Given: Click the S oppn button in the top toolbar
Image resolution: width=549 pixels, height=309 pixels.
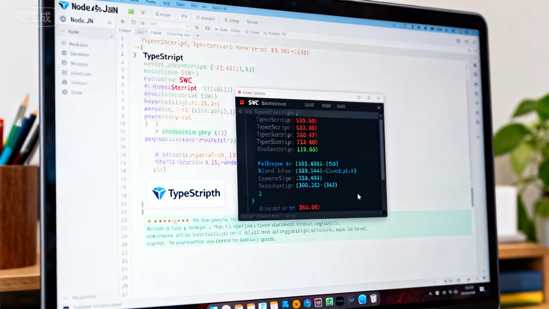Looking at the screenshot, I should pos(163,14).
